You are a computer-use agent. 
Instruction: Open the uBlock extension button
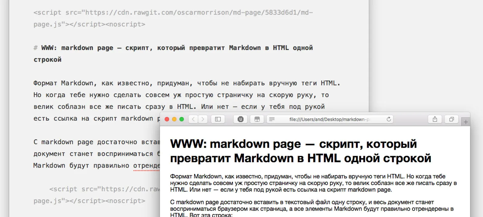click(241, 119)
